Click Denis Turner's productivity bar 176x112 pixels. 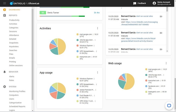pos(62,16)
